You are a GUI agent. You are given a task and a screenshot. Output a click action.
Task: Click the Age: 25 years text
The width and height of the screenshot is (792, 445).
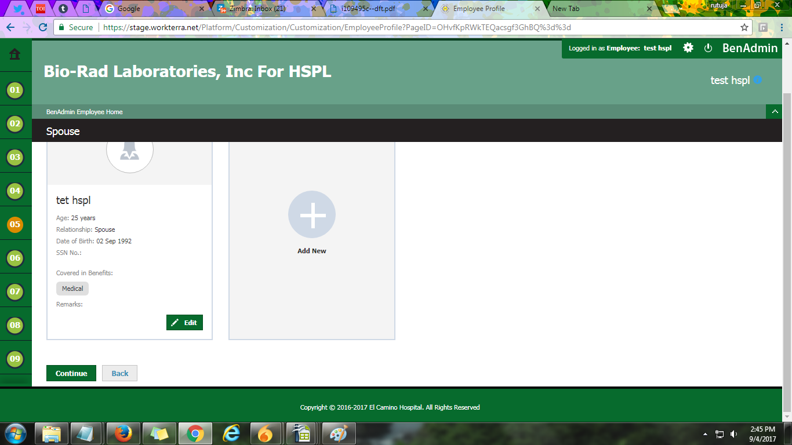point(76,218)
